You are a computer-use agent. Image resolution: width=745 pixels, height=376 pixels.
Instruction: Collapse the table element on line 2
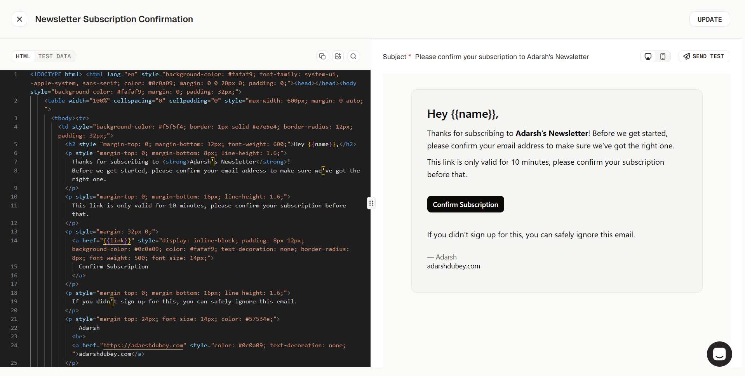(55, 101)
